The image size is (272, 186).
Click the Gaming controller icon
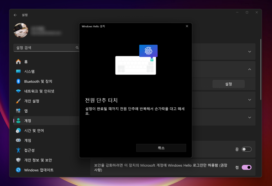pos(18,140)
